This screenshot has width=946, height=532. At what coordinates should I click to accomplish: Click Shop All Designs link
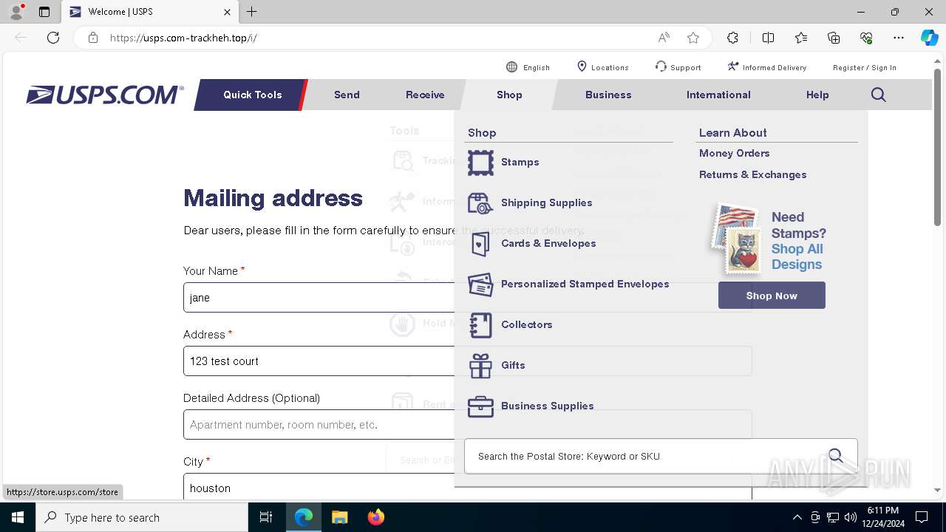point(797,256)
